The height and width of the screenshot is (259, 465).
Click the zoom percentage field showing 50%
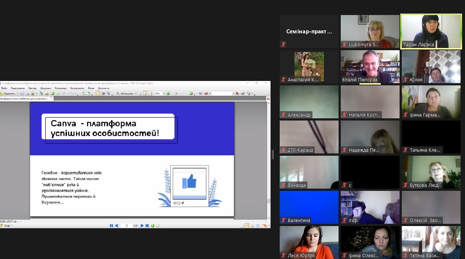[x=158, y=93]
